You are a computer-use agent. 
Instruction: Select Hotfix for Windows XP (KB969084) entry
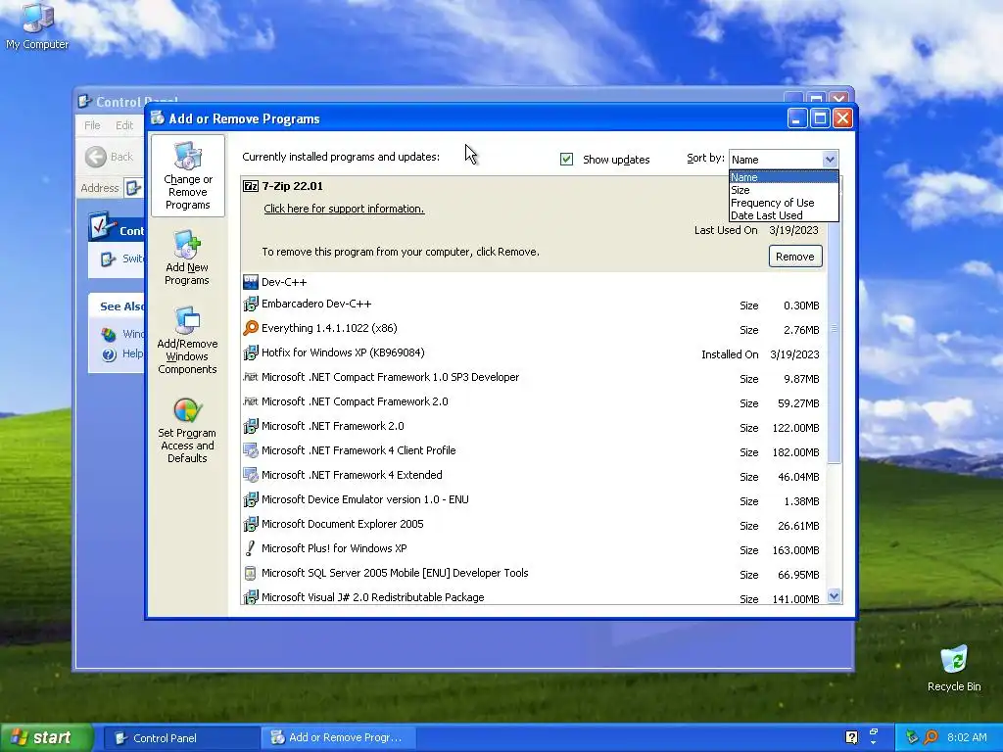[534, 352]
